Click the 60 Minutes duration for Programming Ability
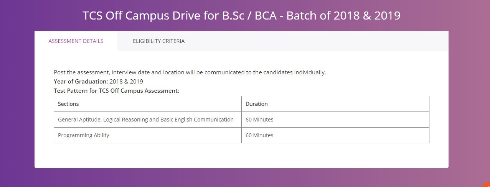Viewport: 490px width, 187px height. tap(259, 135)
